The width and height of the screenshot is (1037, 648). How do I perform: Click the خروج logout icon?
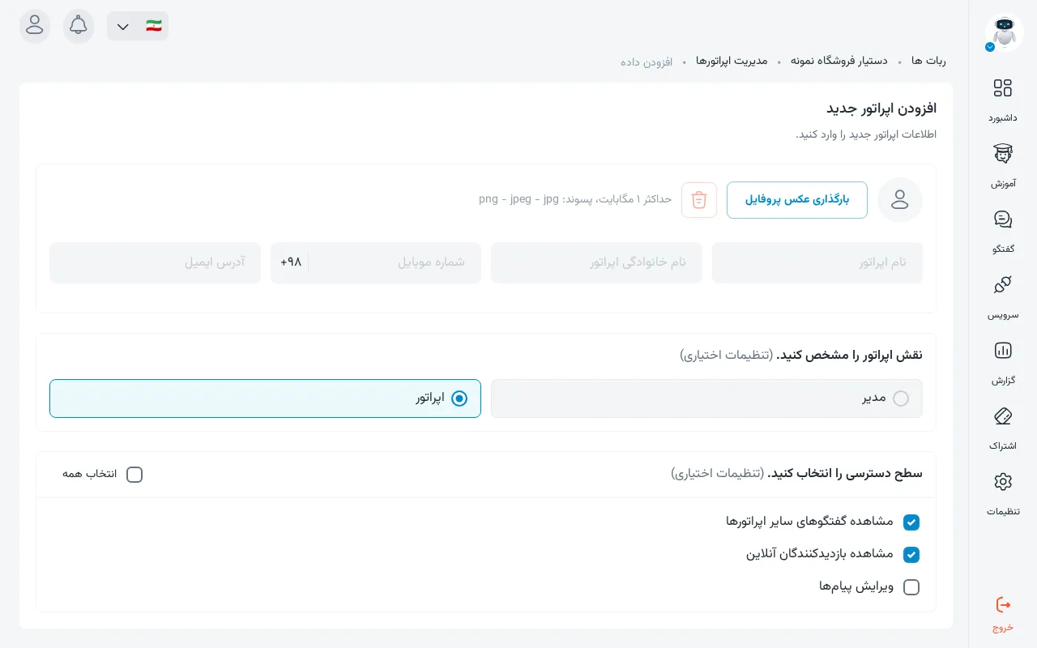[1003, 604]
